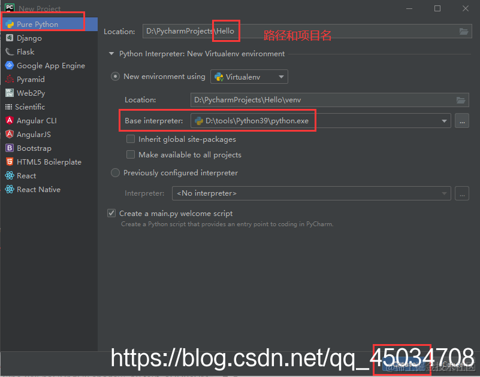Click the virtualenv Location path field
The width and height of the screenshot is (480, 377).
(330, 100)
